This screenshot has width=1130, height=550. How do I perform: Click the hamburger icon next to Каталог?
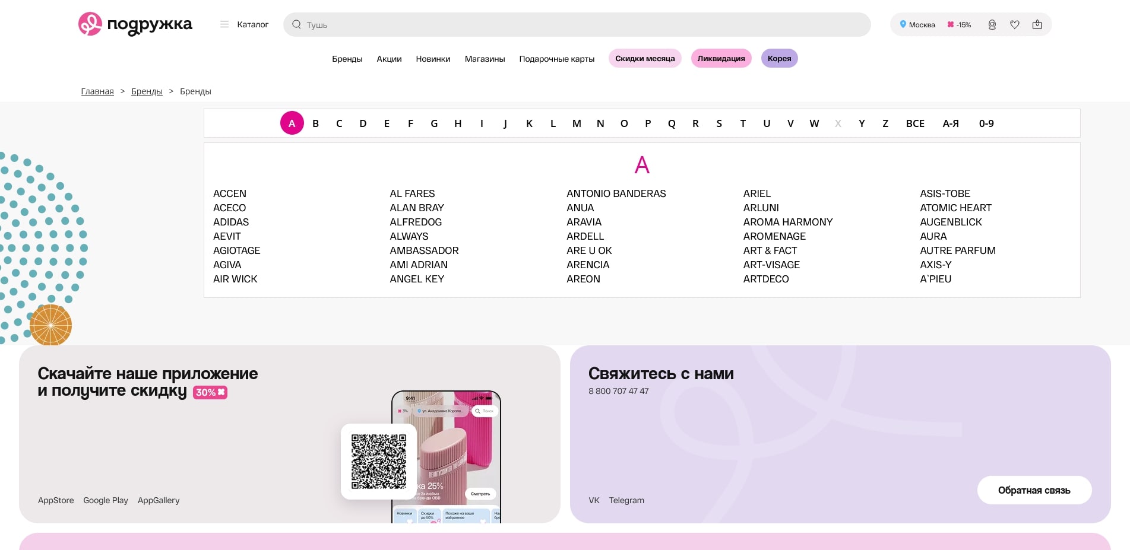(224, 24)
